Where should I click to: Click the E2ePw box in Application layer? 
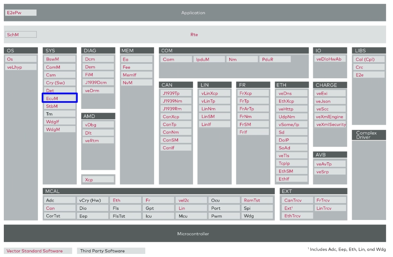click(21, 13)
